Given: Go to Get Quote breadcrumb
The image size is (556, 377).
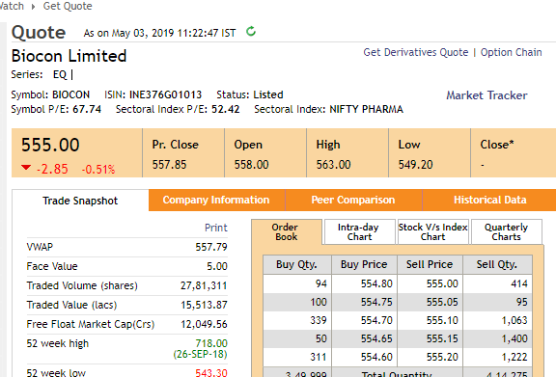Looking at the screenshot, I should [68, 6].
